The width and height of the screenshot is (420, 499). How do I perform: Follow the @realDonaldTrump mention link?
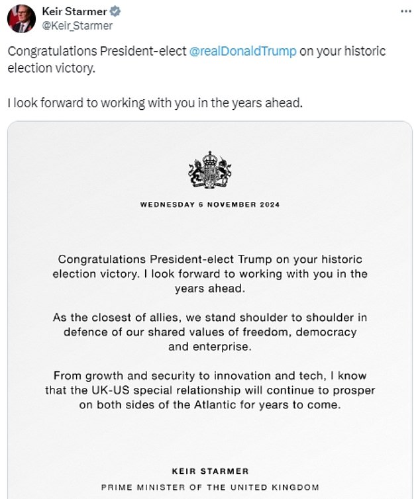[243, 51]
